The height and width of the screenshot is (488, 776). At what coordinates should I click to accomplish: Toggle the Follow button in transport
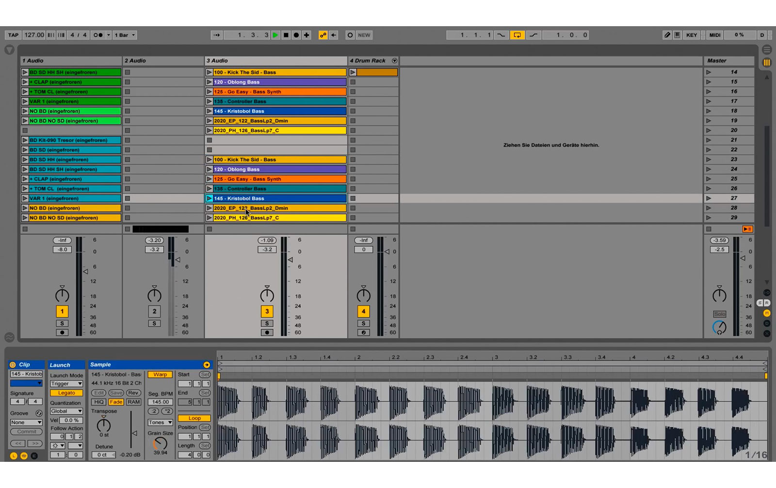click(x=217, y=35)
